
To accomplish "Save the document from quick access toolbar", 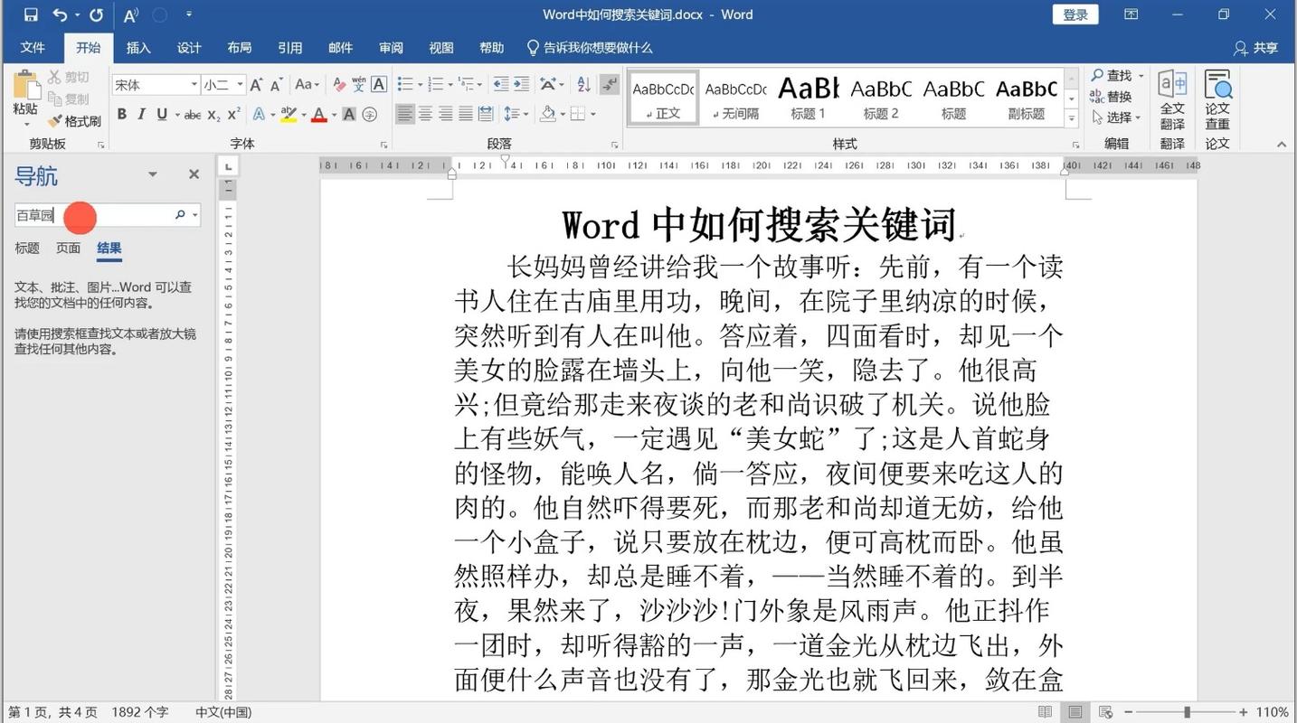I will tap(31, 14).
